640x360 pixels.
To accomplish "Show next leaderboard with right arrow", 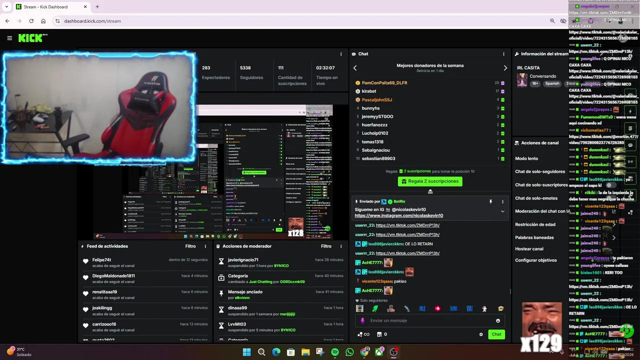I will [505, 68].
